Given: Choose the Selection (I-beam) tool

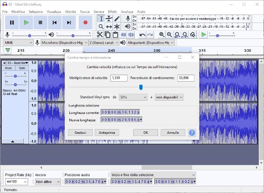Looking at the screenshot, I should (101, 19).
